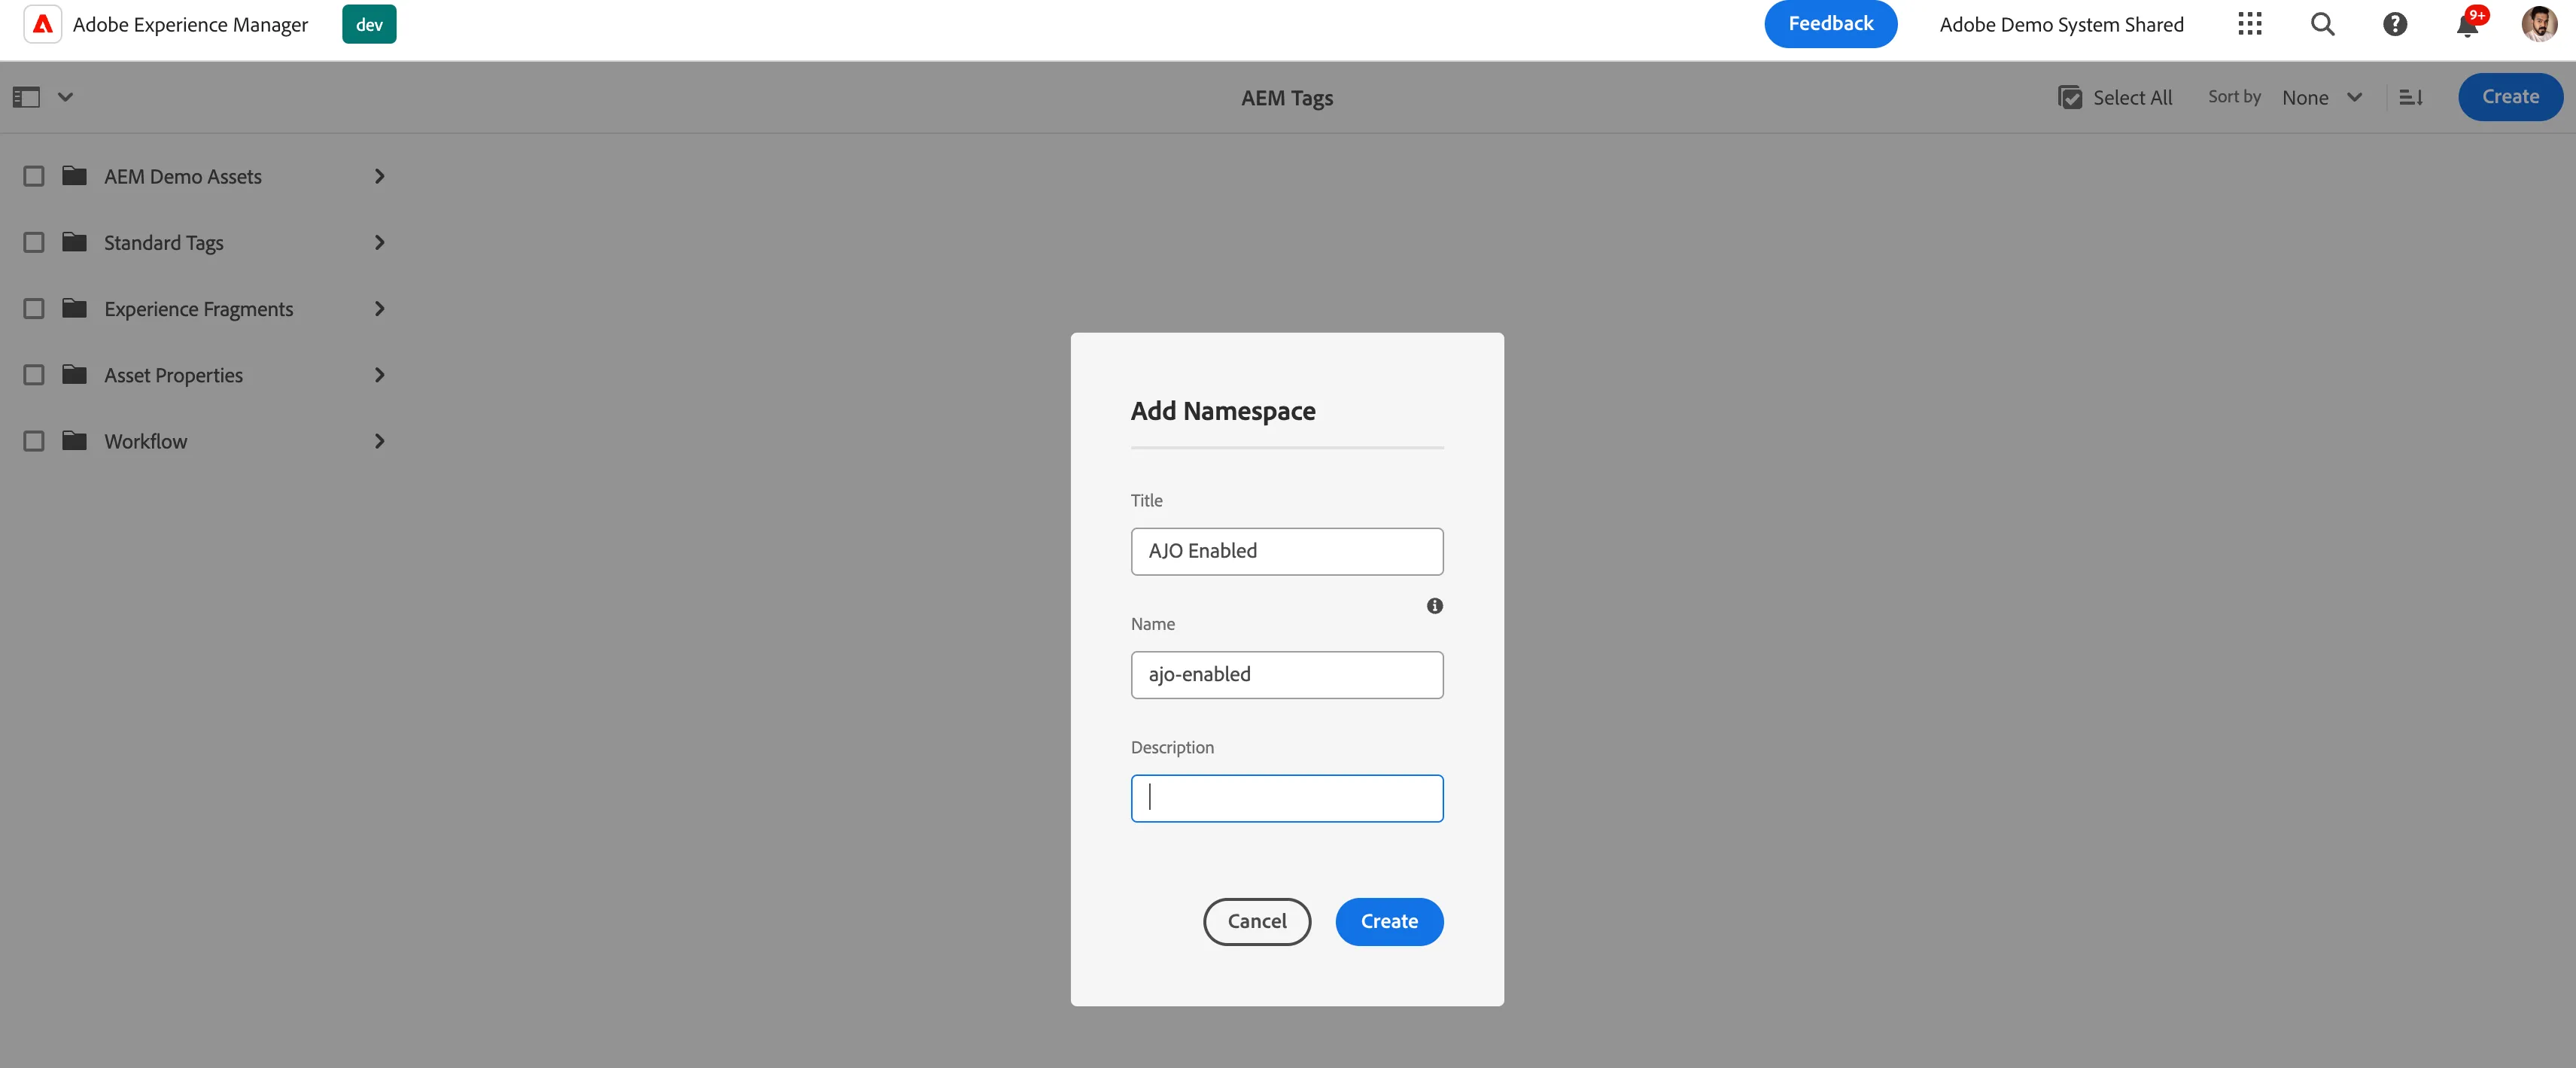Click Adobe Experience Manager title
Screen dimensions: 2576x1068
click(190, 25)
